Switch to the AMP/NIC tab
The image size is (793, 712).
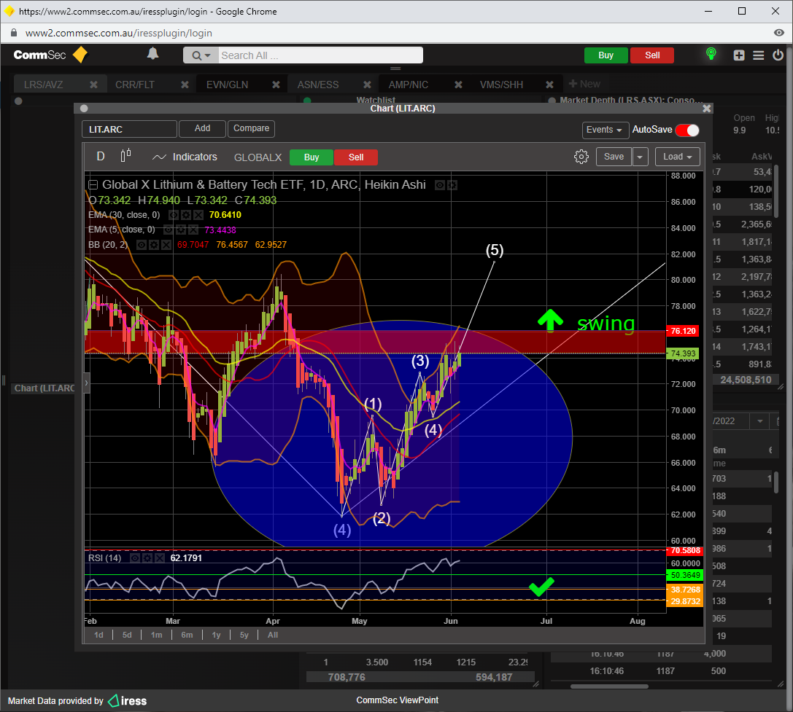[408, 85]
